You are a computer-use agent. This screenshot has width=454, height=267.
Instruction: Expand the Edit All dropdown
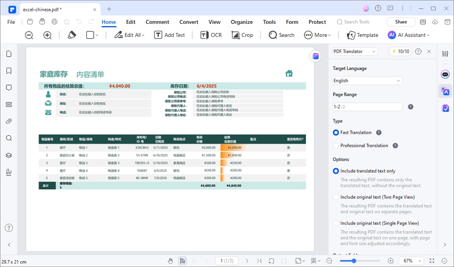(143, 35)
